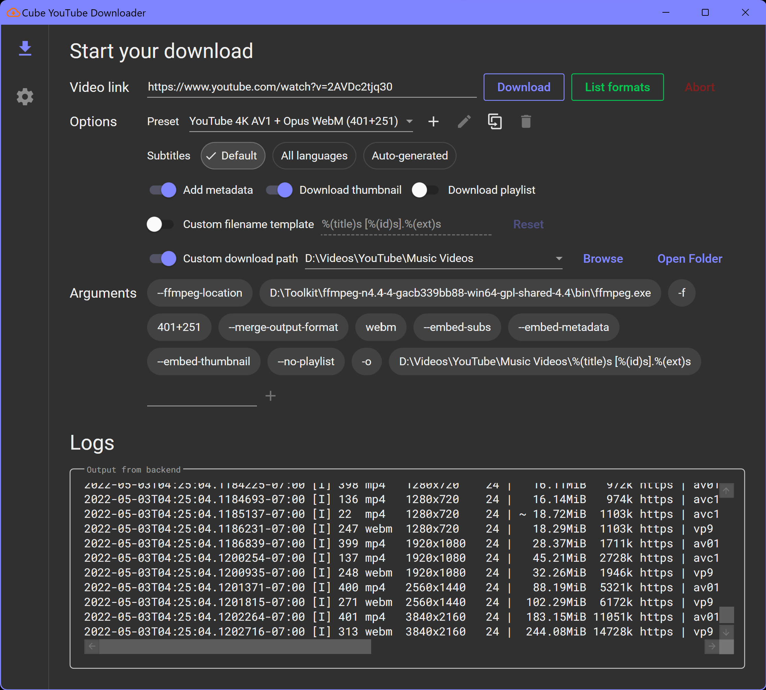Enable Custom filename template switch
Viewport: 766px width, 690px height.
coord(161,224)
